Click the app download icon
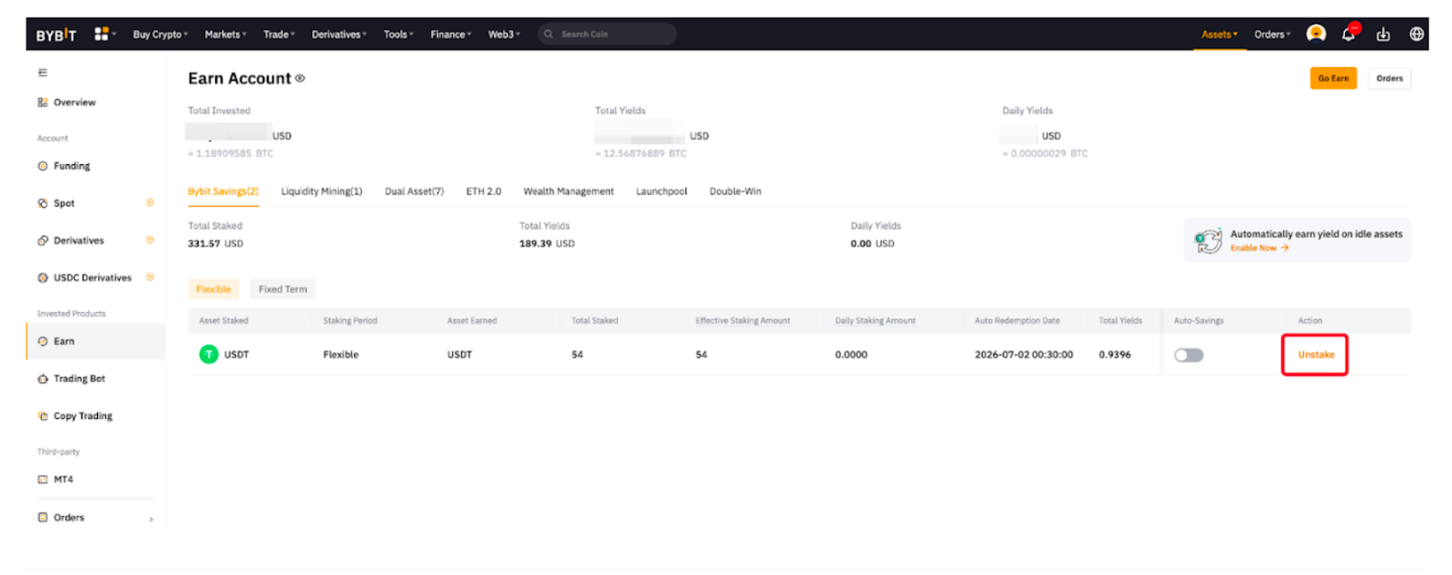 (x=1383, y=34)
